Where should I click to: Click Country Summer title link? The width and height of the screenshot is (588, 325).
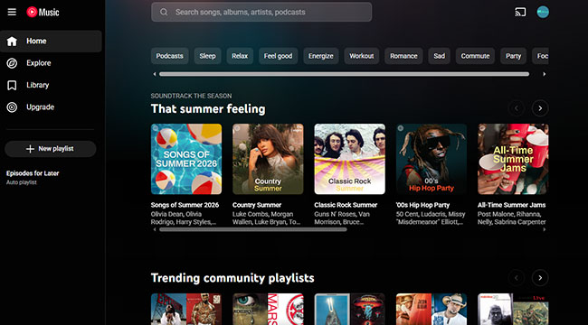click(257, 205)
